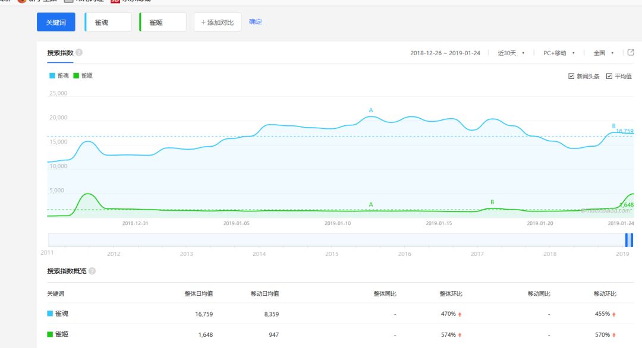Click the 8,359 mobile average value
Screen dimensions: 642x348
[272, 314]
